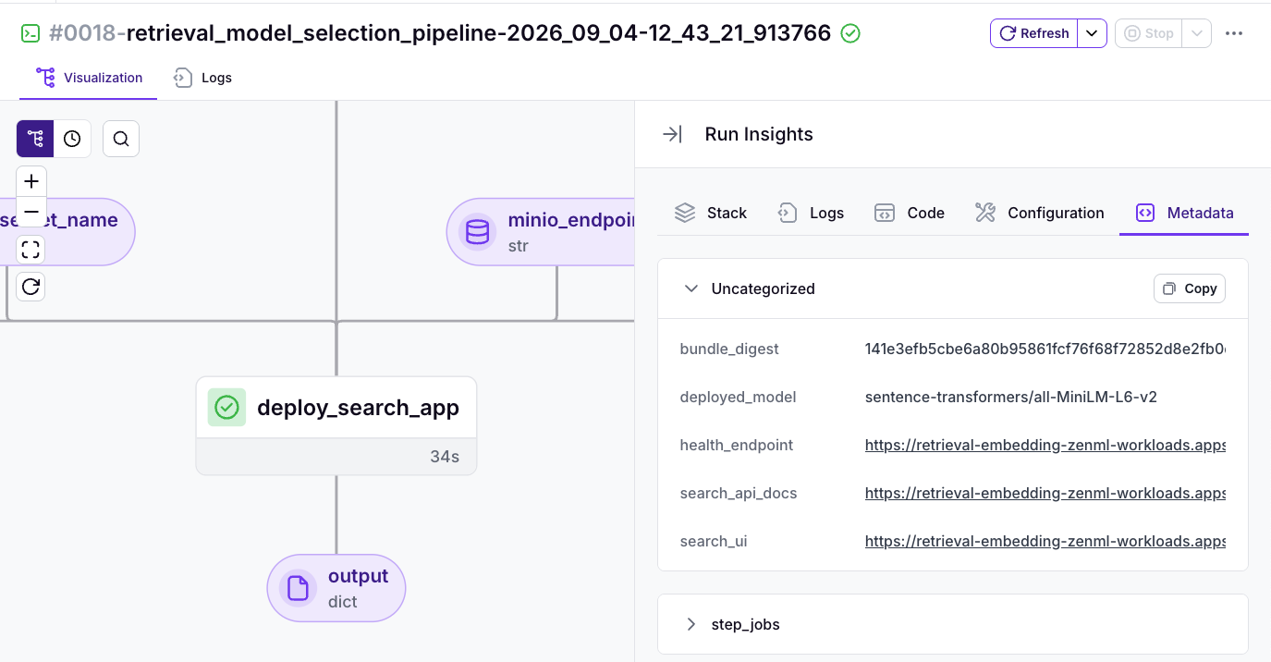
Task: Open the health_endpoint URL link
Action: point(1045,445)
